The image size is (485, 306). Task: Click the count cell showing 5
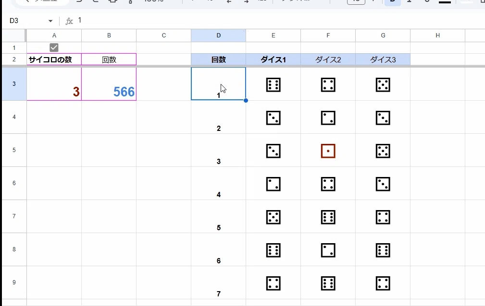coord(218,216)
